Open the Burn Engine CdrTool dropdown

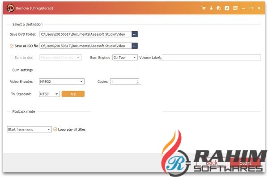[125, 58]
